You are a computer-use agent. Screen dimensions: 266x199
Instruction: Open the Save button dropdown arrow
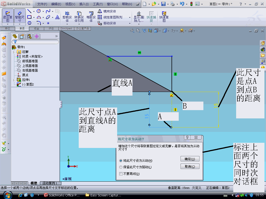point(168,4)
